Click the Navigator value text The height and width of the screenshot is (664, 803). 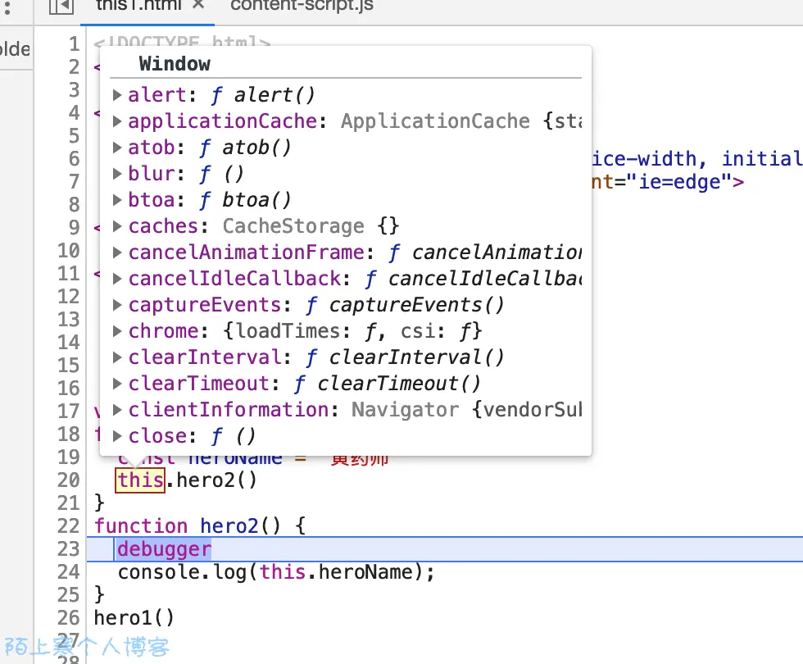click(x=405, y=410)
